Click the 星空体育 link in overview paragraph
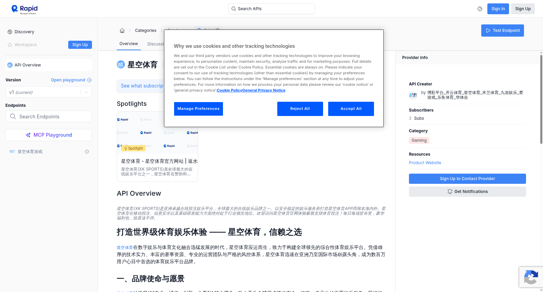The image size is (543, 292). coord(125,248)
